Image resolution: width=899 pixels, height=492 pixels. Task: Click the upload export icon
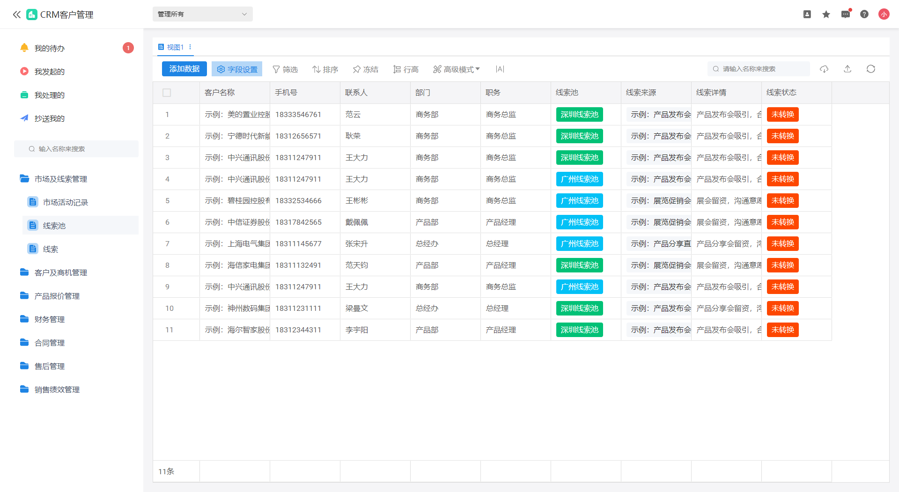pos(847,69)
